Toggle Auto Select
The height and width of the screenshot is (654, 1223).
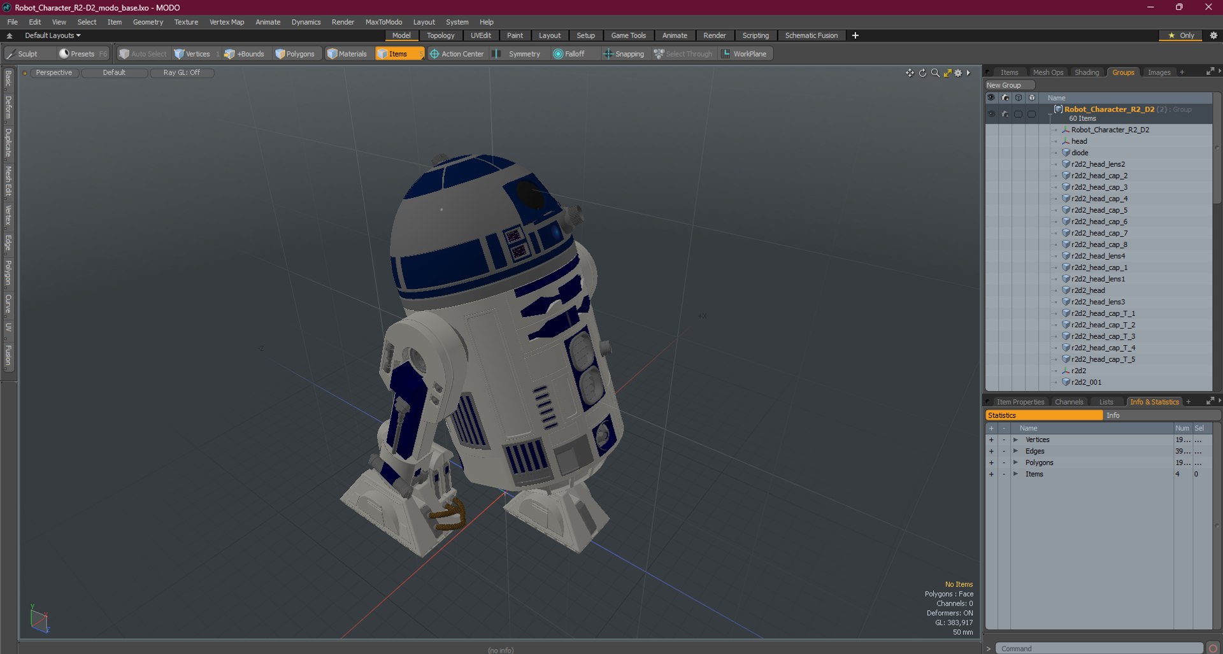pos(143,54)
